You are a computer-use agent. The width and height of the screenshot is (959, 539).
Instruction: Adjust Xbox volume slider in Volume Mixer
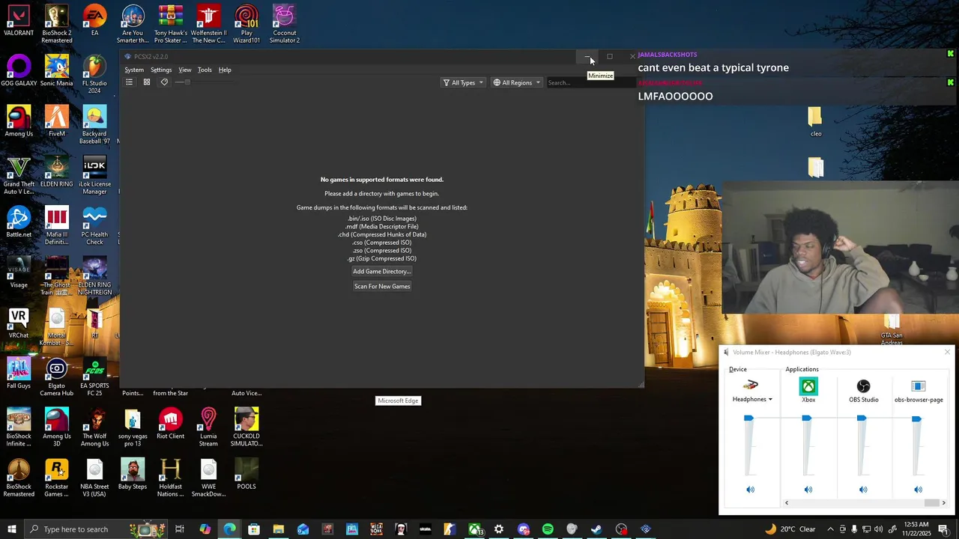(807, 418)
